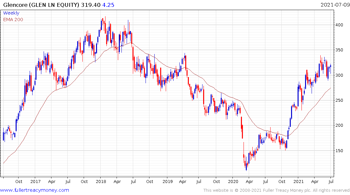Click the 'Weekly' legend label
This screenshot has width=350, height=195.
click(11, 13)
